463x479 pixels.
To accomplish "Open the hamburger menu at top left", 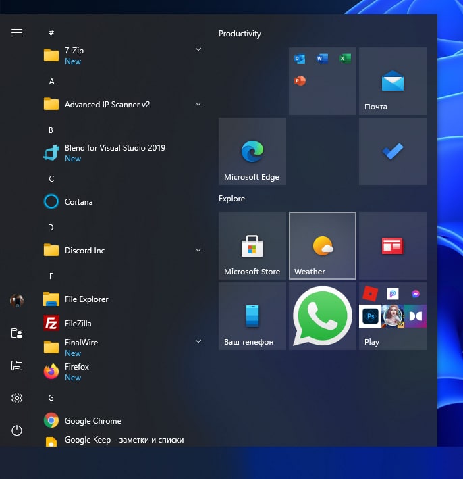I will (x=17, y=32).
